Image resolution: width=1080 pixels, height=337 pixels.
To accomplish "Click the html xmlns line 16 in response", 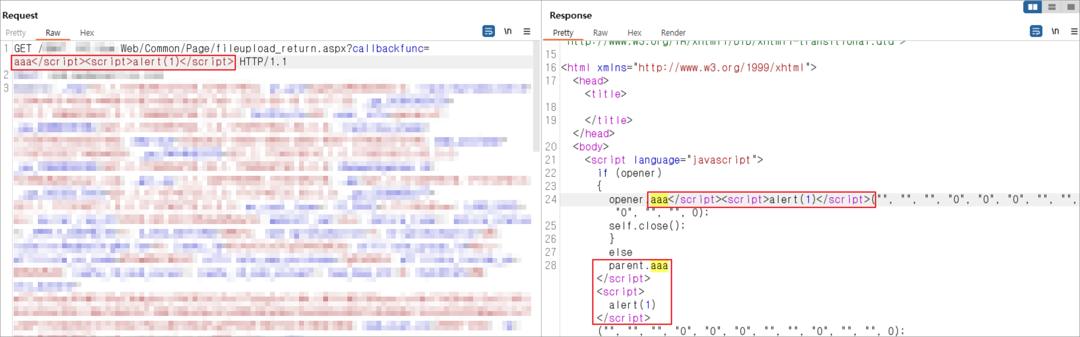I will 689,68.
